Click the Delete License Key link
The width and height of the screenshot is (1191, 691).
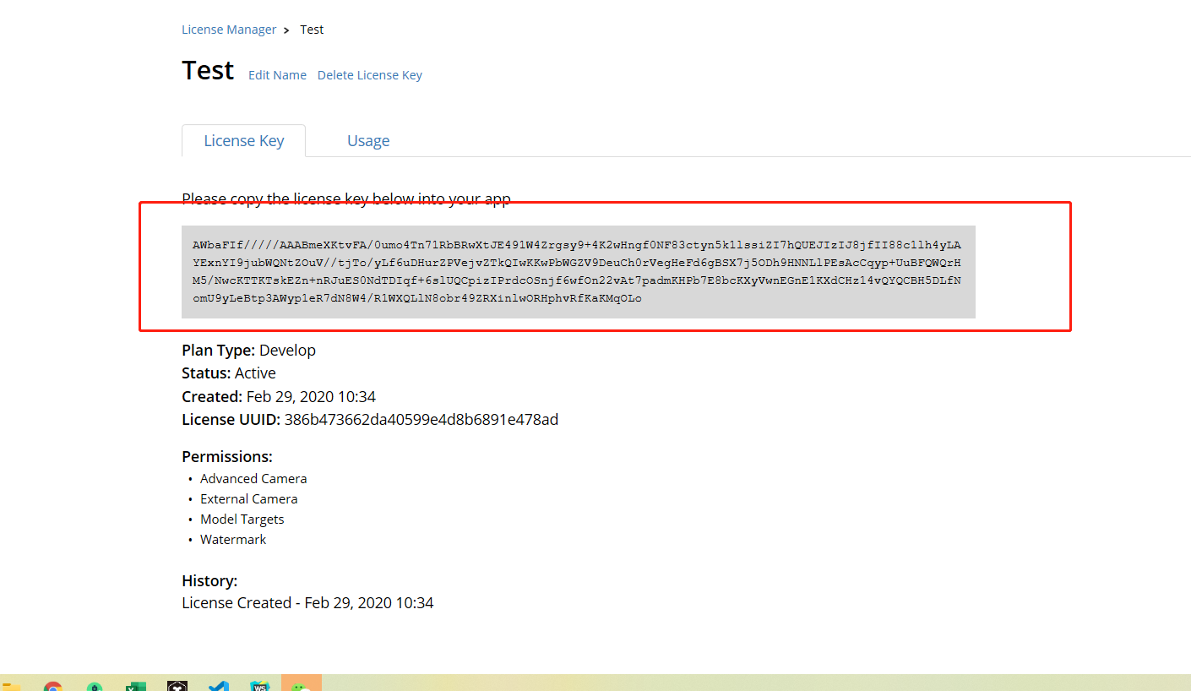[370, 75]
